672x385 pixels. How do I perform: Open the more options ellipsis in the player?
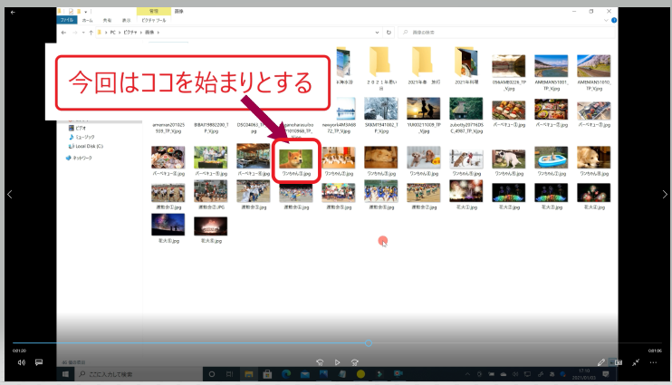tap(654, 362)
